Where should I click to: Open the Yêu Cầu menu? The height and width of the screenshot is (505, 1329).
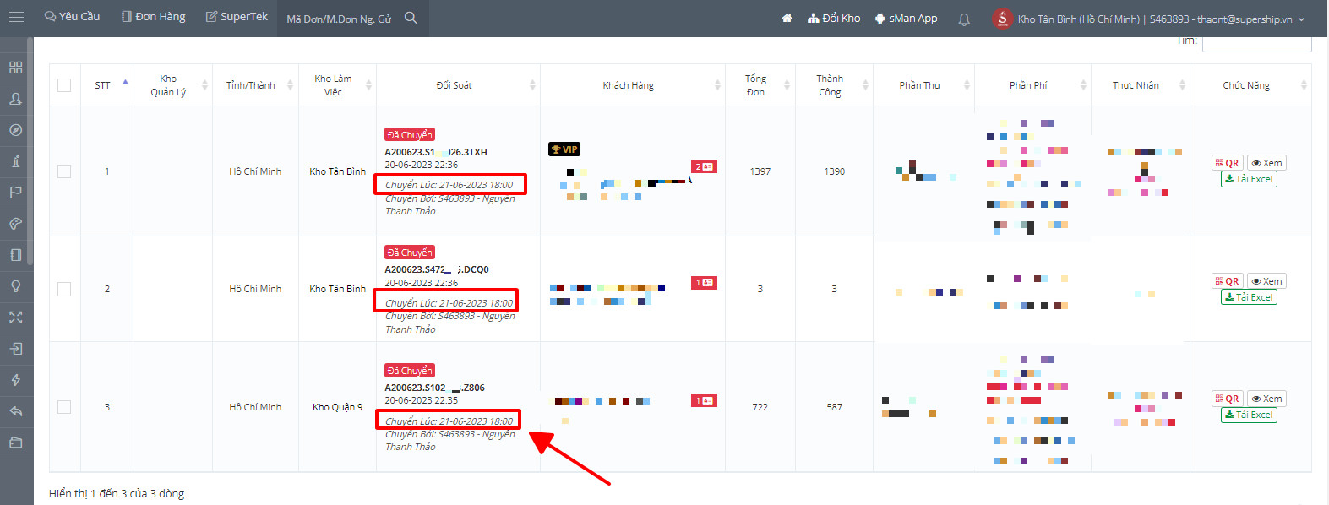coord(72,17)
